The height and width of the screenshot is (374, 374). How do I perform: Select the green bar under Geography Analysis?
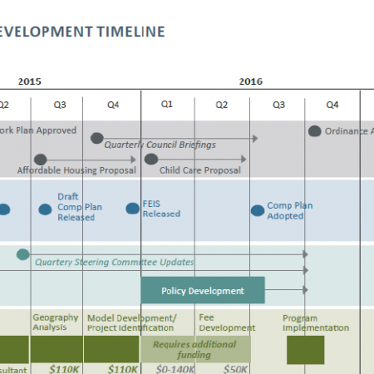coord(57,349)
